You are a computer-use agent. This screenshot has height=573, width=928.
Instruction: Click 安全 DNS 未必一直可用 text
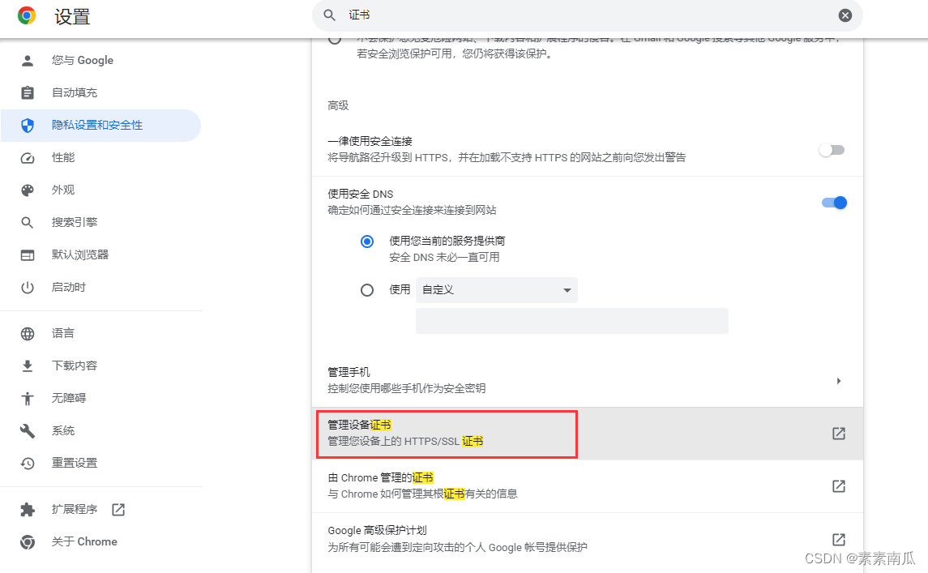click(444, 258)
